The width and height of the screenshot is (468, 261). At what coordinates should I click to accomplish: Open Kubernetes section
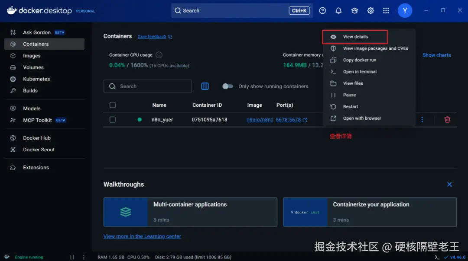click(x=44, y=79)
